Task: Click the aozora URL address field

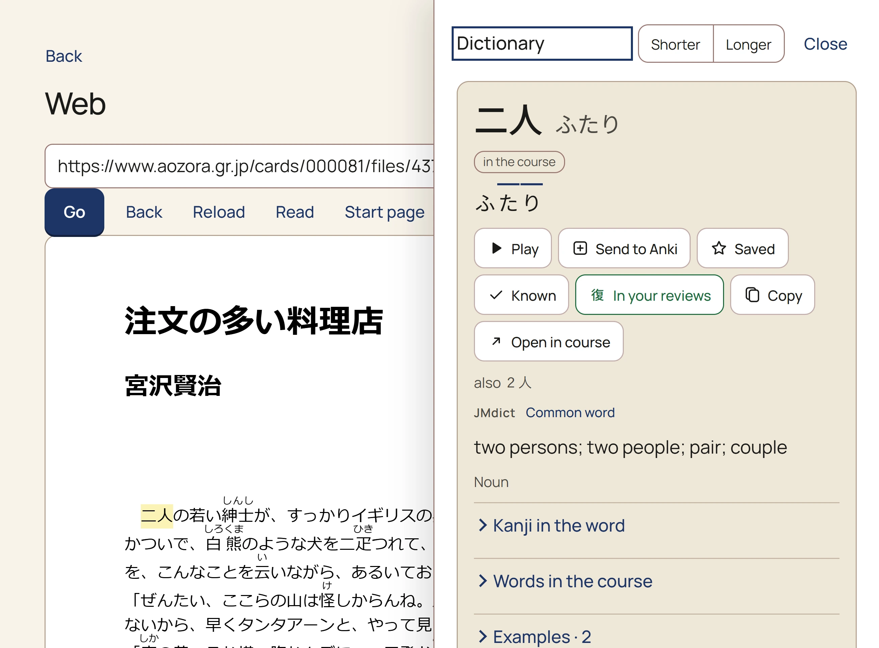Action: click(240, 166)
